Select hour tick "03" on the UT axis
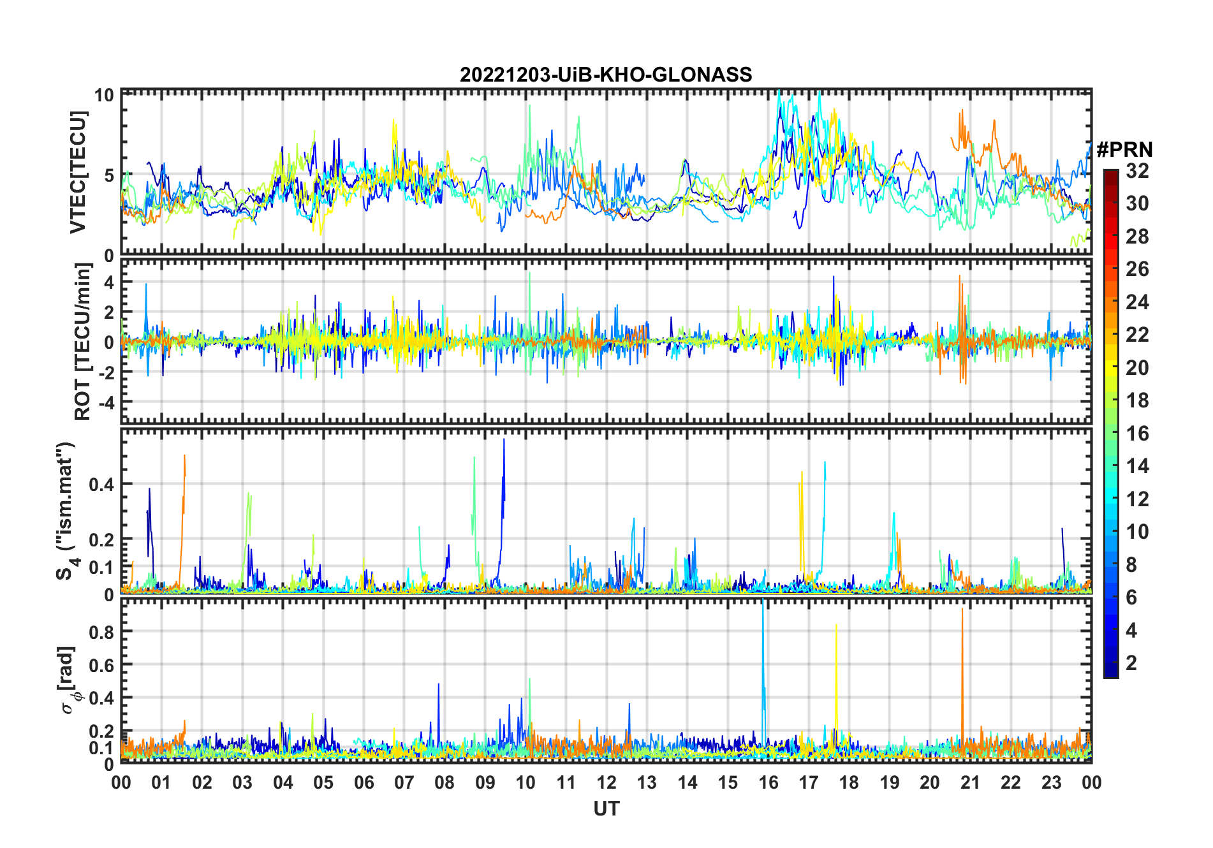 242,782
